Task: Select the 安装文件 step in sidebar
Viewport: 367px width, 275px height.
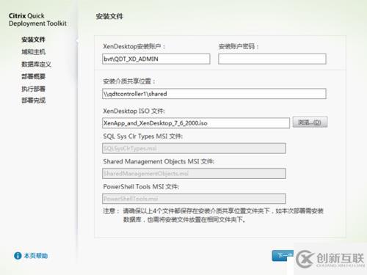Action: (33, 40)
